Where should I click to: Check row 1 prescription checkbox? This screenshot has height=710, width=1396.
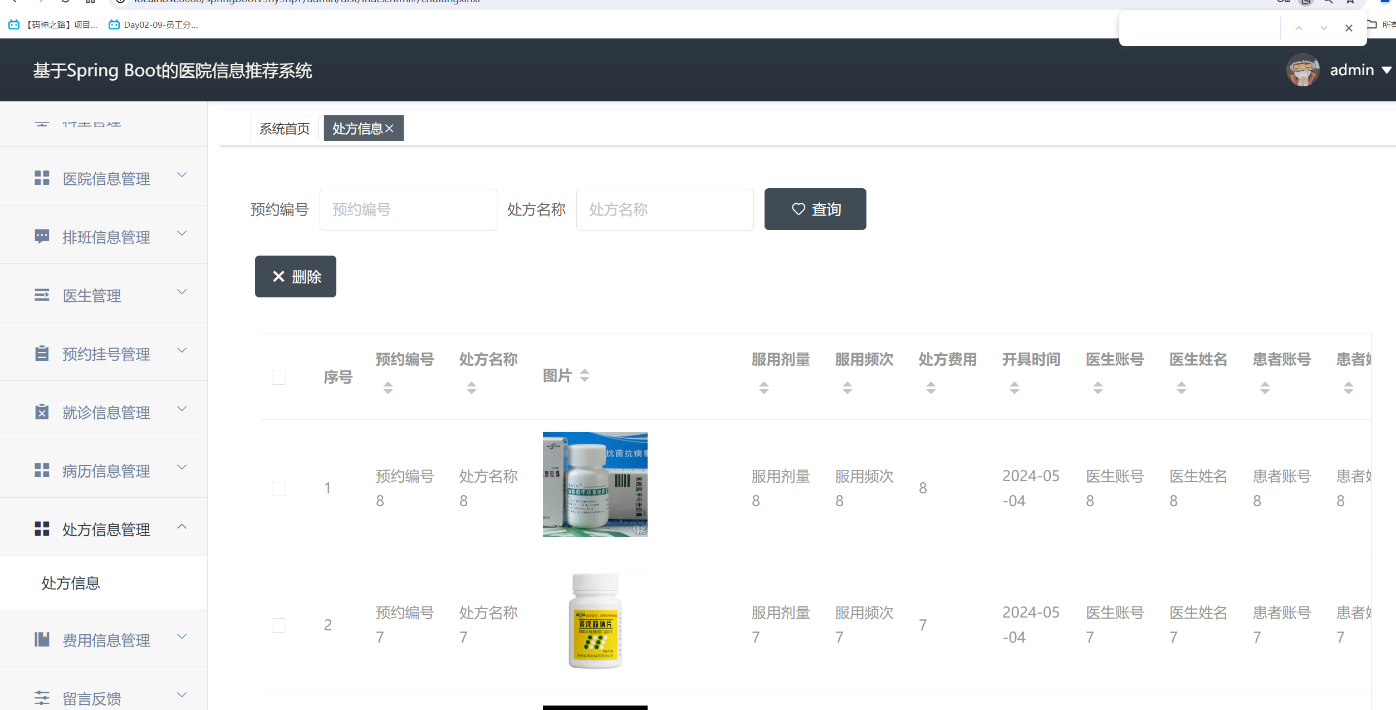(x=279, y=488)
